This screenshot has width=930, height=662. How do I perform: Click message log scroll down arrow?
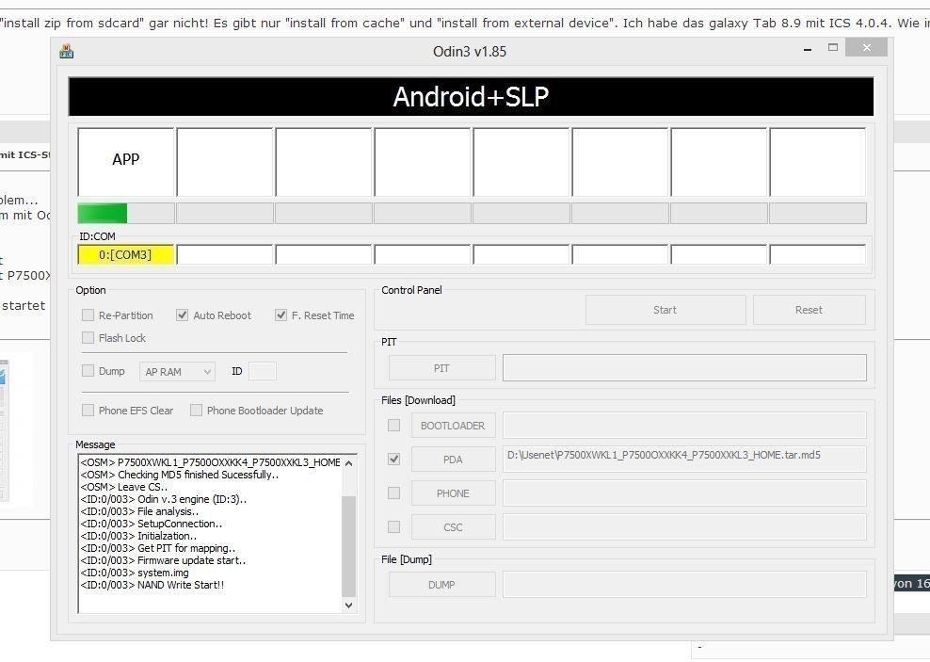[348, 605]
